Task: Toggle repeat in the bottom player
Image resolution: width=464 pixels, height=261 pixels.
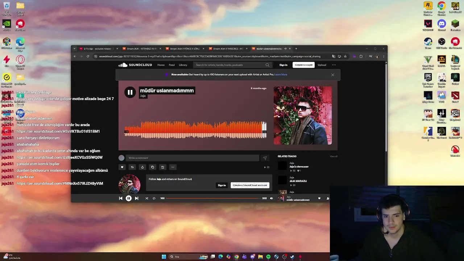Action: 154,198
